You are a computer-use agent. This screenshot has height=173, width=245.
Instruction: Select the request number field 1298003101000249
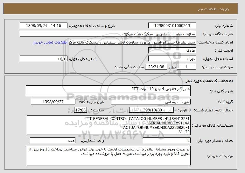point(172,26)
